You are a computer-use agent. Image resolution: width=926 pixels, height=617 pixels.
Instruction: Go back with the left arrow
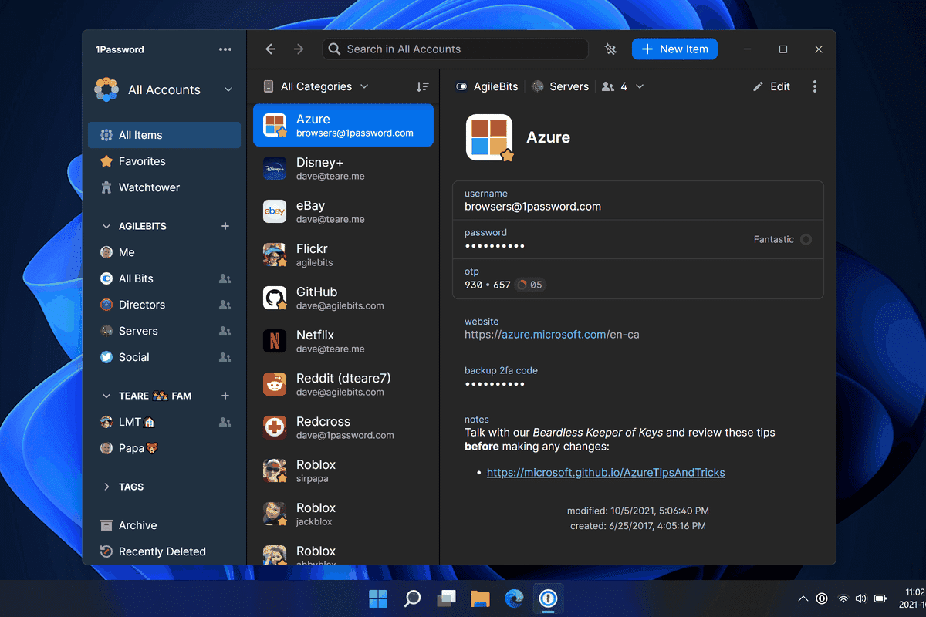[x=270, y=49]
